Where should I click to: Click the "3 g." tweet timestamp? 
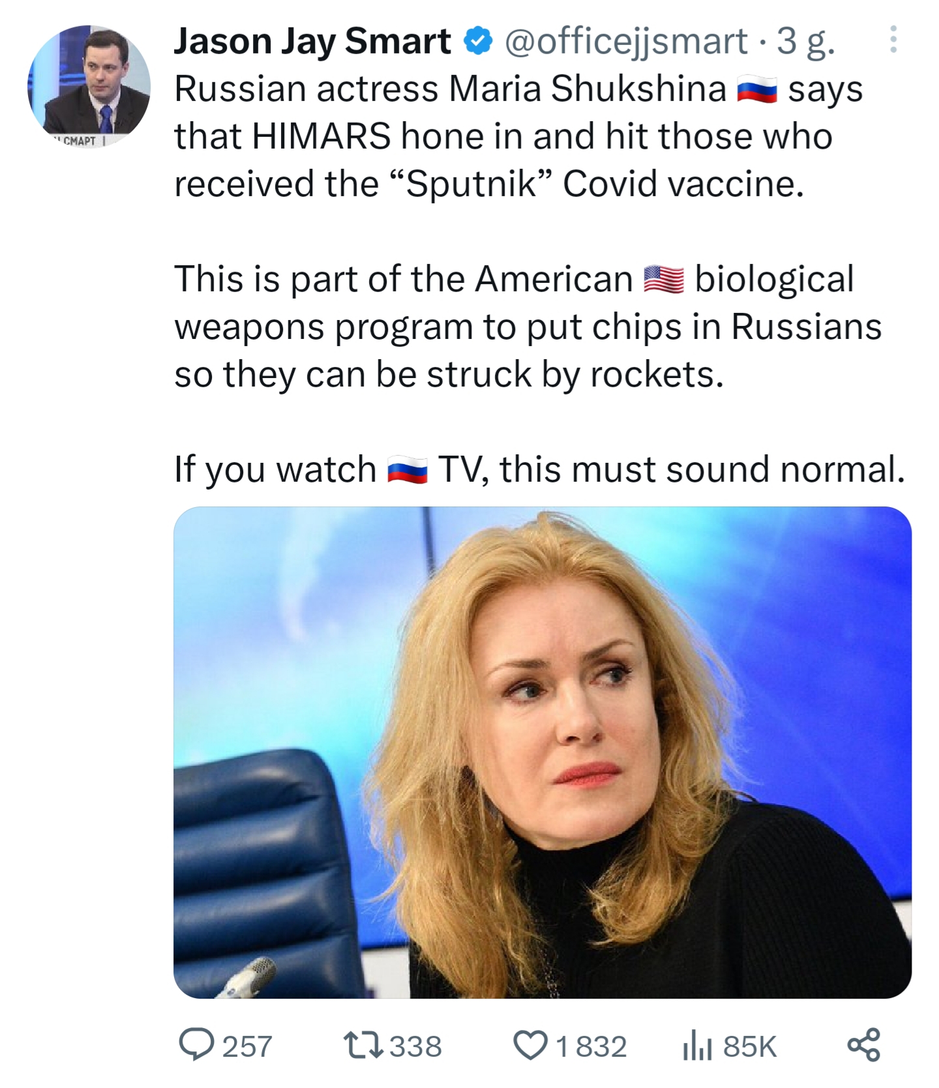coord(805,42)
